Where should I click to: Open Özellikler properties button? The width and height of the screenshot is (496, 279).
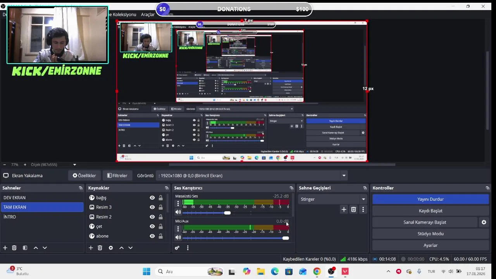pyautogui.click(x=84, y=176)
